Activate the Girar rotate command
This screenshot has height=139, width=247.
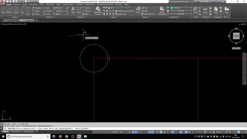[x=46, y=8]
